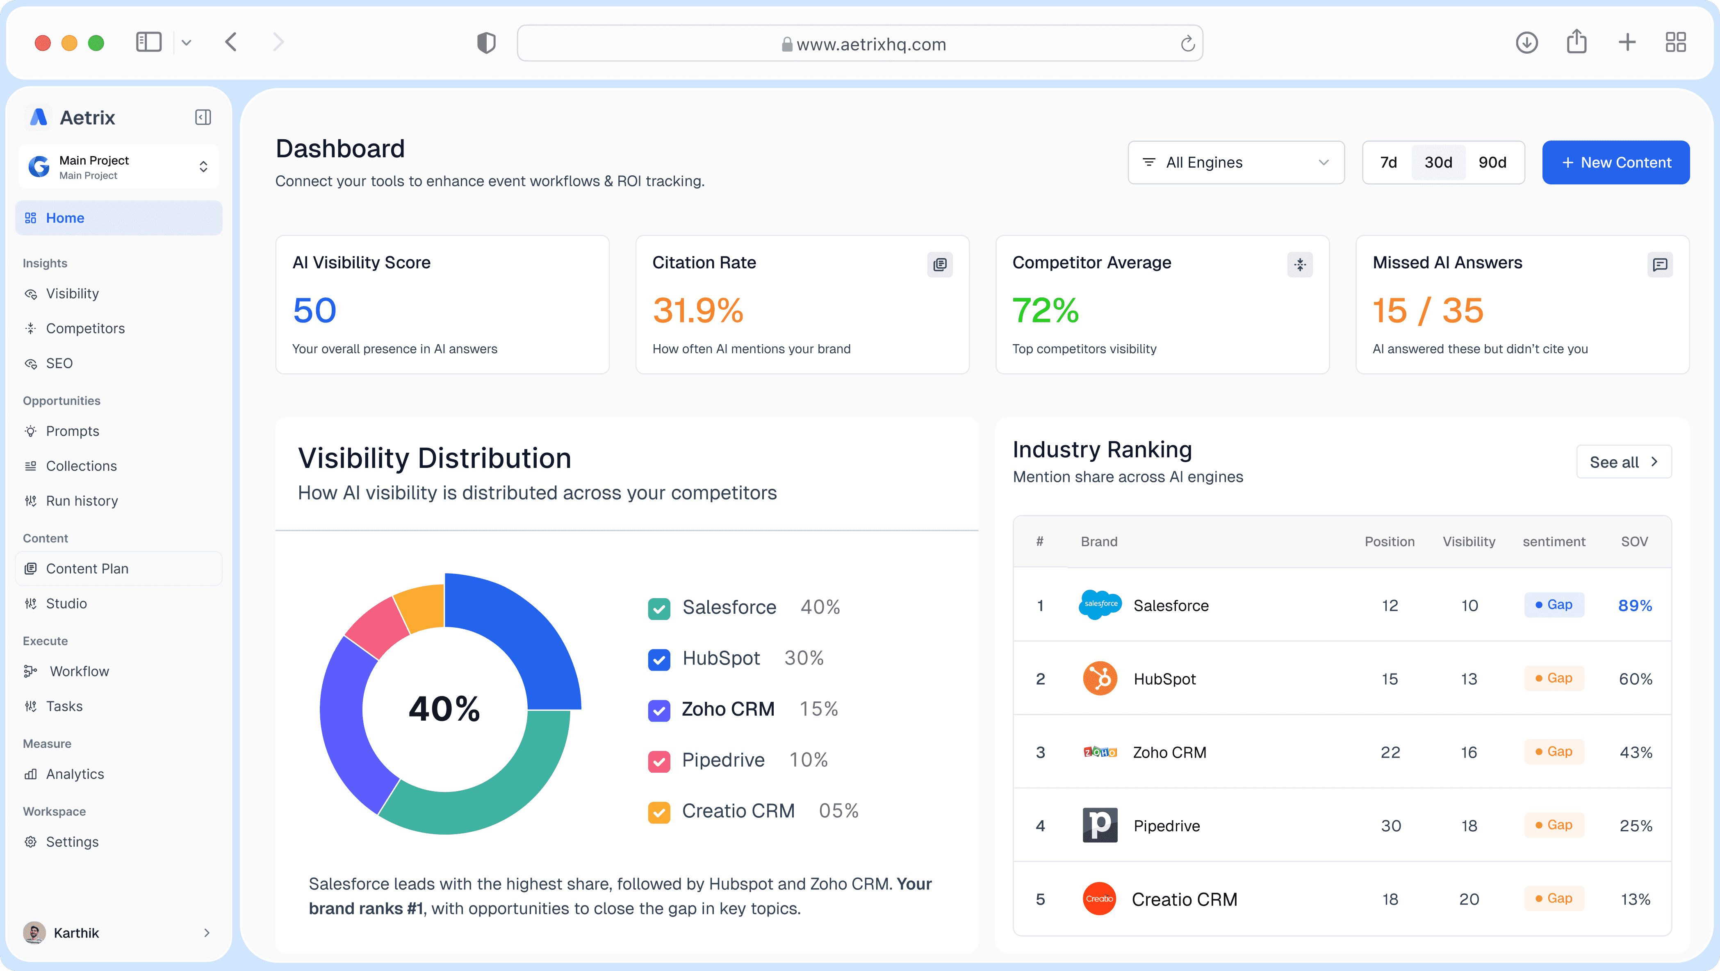1720x971 pixels.
Task: Toggle the browser sidebar icon
Action: (x=148, y=42)
